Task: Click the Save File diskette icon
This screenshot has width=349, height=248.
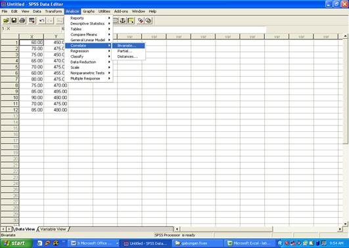Action: (x=14, y=21)
